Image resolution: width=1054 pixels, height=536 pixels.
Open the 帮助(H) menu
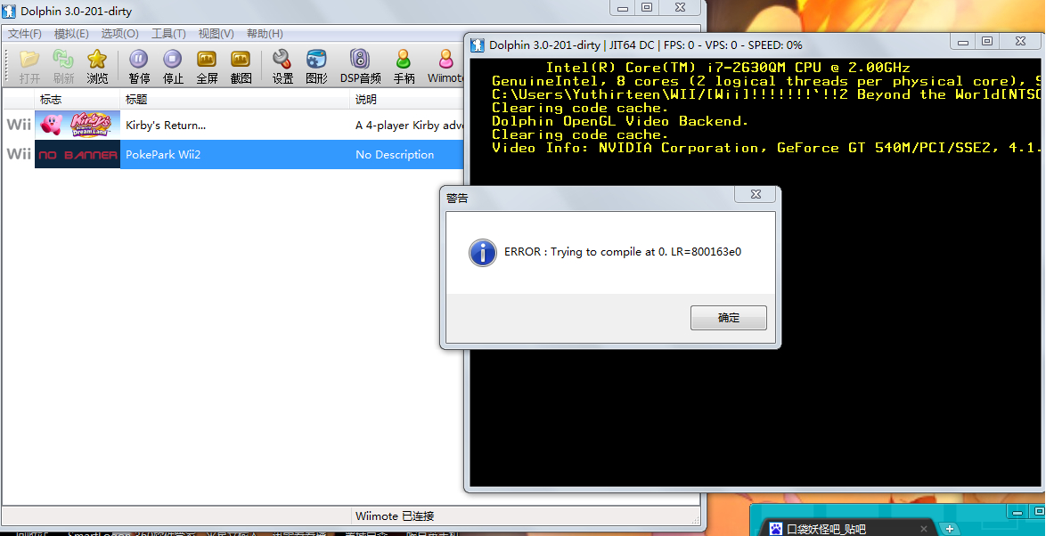pyautogui.click(x=265, y=34)
